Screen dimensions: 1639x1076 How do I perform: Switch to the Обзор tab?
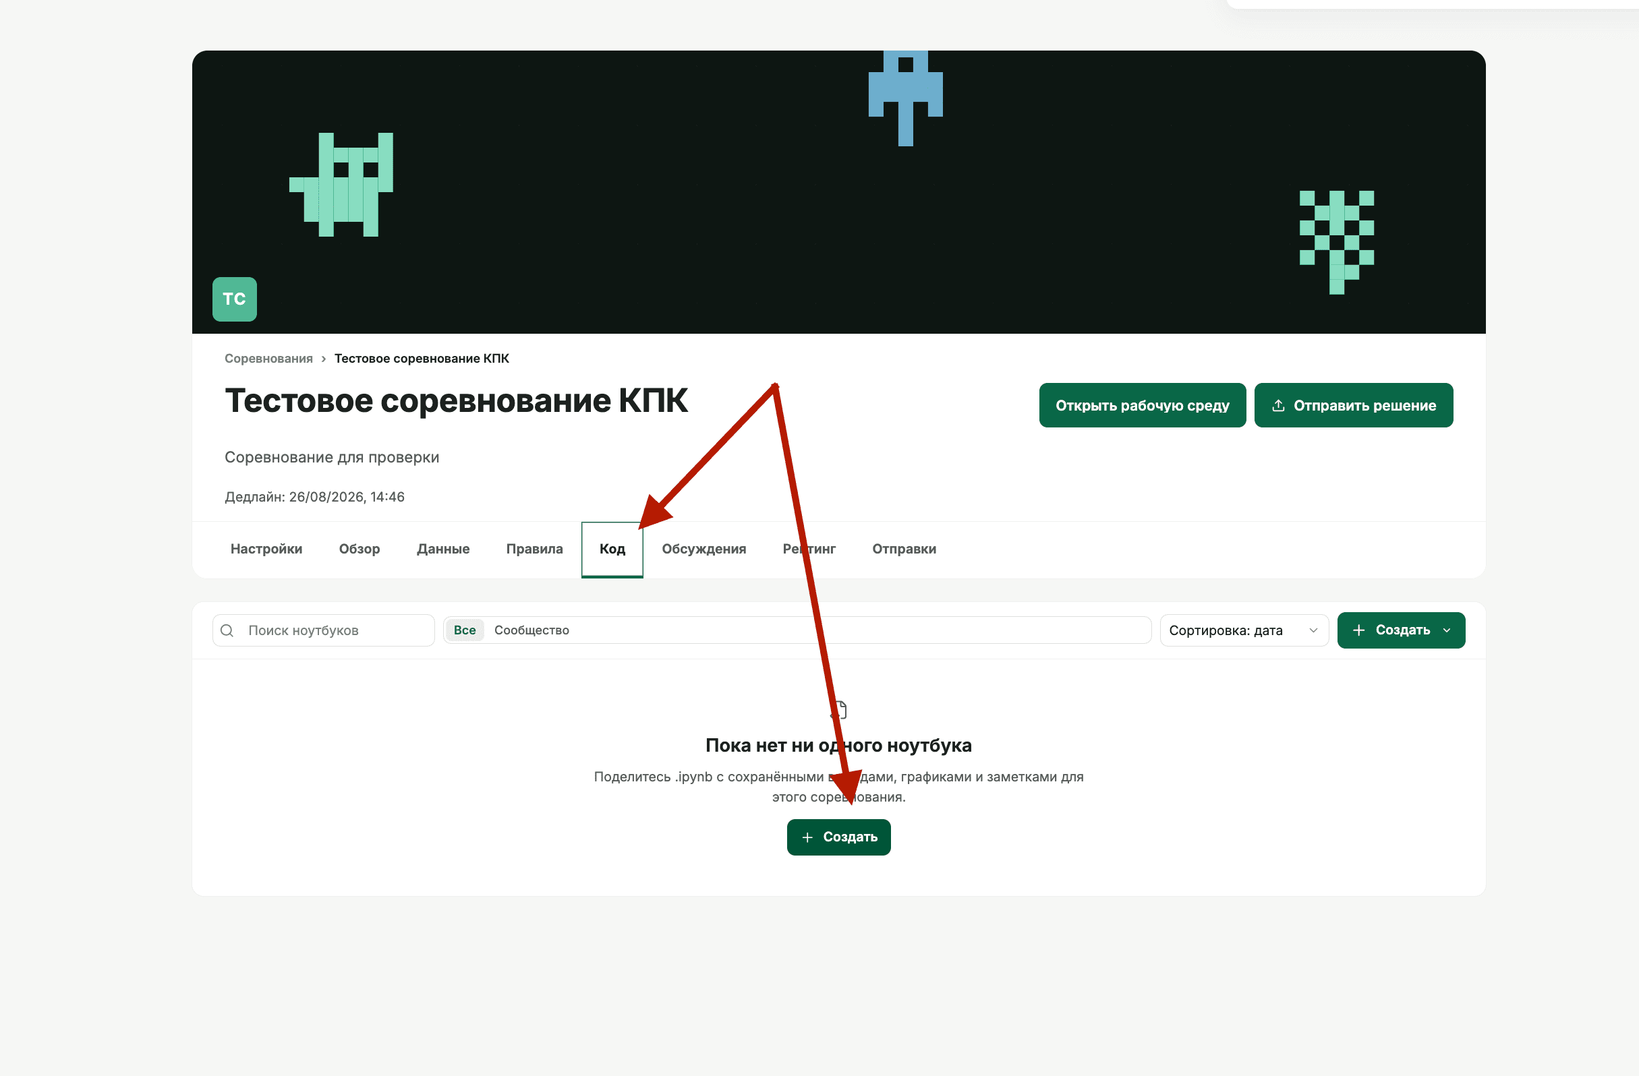pyautogui.click(x=360, y=549)
